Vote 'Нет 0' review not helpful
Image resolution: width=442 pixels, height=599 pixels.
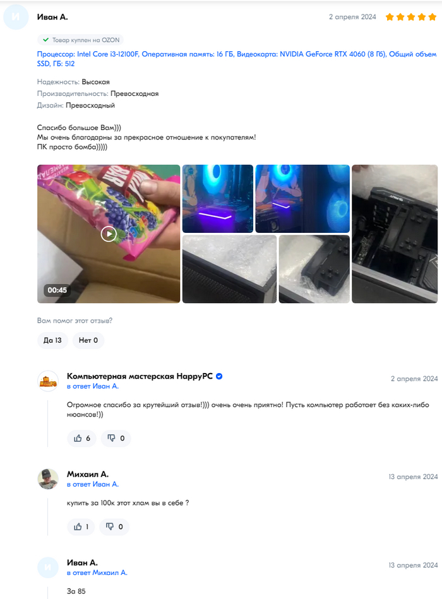click(x=88, y=340)
